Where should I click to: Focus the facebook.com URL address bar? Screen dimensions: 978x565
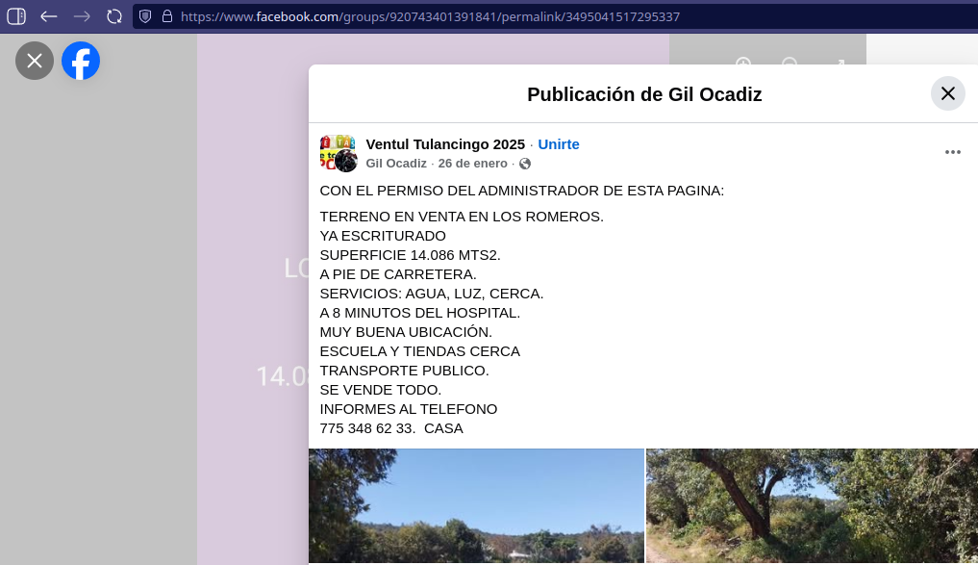481,16
